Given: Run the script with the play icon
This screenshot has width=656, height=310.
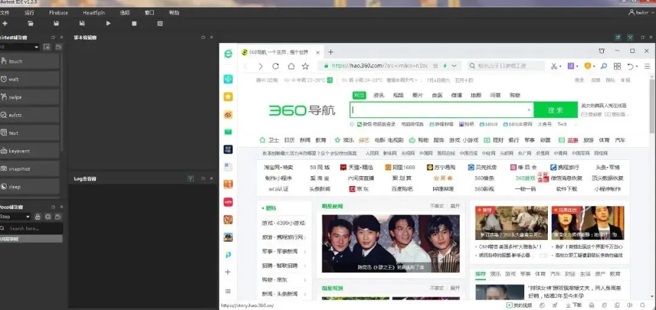Looking at the screenshot, I should click(108, 24).
